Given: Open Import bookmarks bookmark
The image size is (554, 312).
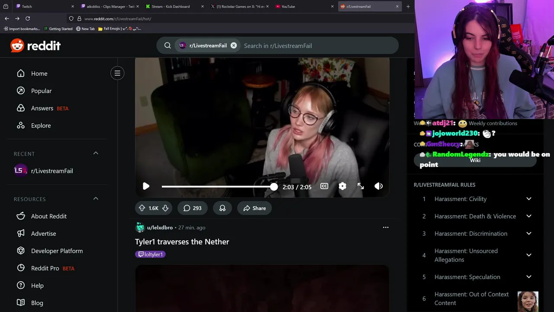Looking at the screenshot, I should click(x=22, y=29).
